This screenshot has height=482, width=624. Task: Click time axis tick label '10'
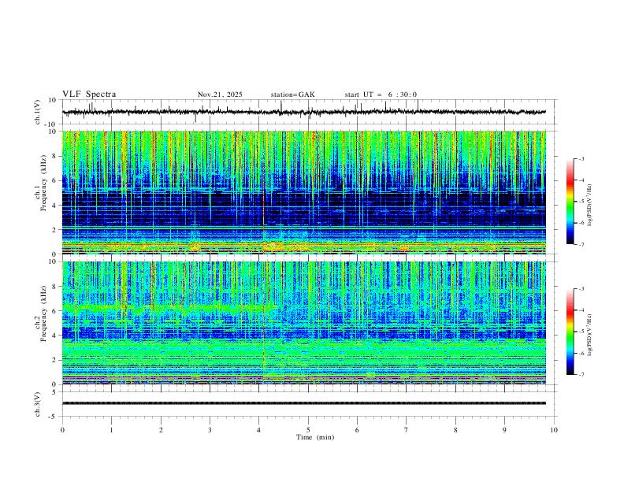[554, 430]
